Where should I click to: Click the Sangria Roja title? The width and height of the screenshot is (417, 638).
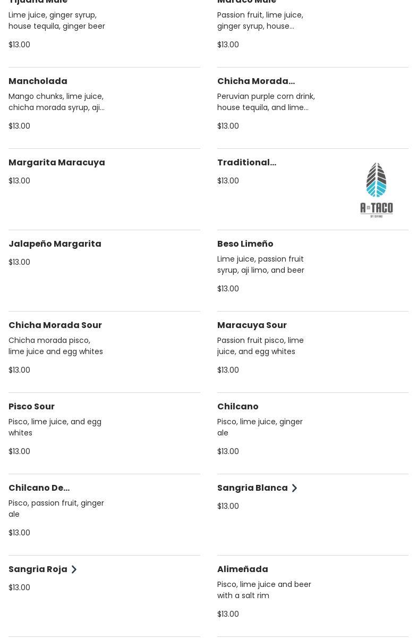[x=38, y=569]
